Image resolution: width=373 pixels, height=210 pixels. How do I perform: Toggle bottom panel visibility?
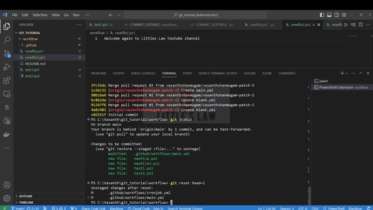point(329,15)
